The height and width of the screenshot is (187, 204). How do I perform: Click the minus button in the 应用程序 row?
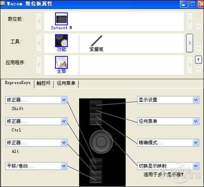click(198, 69)
